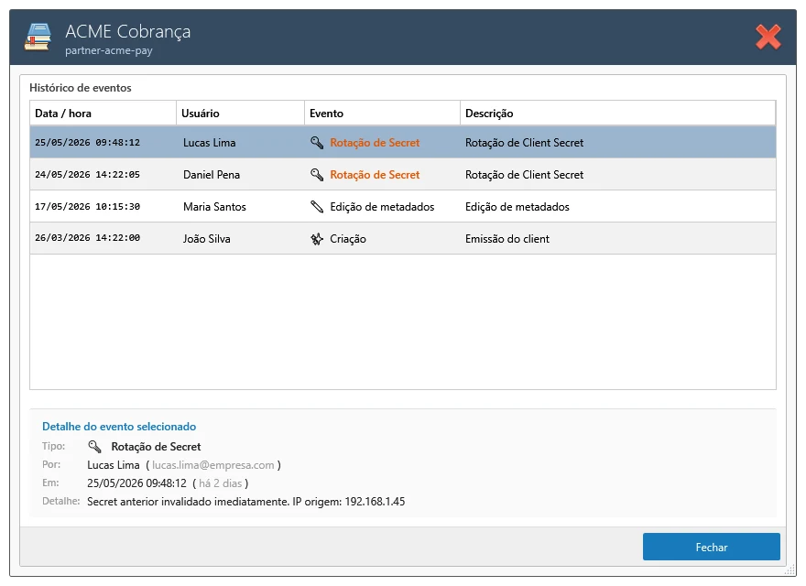This screenshot has height=586, width=806.
Task: Click the user name Lucas Lima in the table
Action: coord(209,143)
